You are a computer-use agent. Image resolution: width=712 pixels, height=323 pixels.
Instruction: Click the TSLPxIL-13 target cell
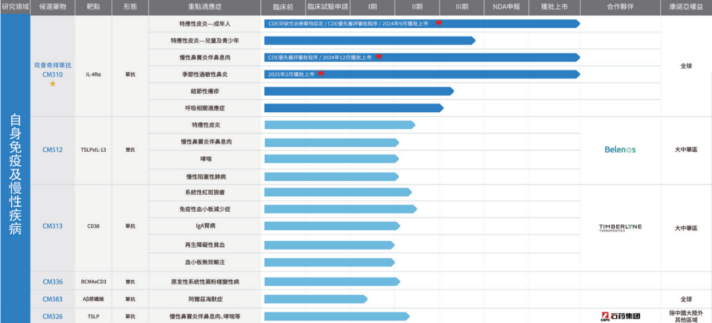click(x=93, y=150)
